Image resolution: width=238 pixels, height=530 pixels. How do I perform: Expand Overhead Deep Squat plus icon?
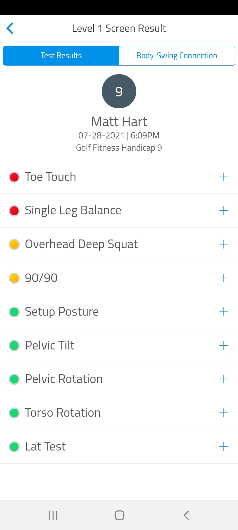pyautogui.click(x=224, y=244)
